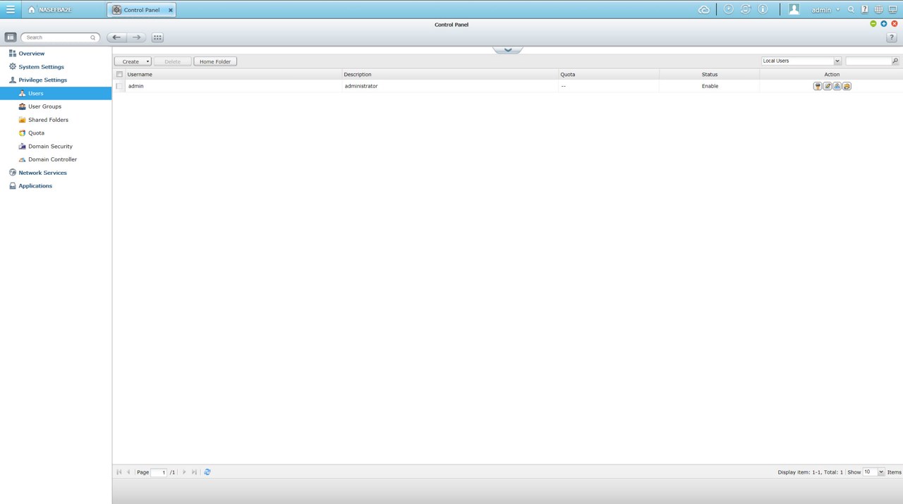Open external devices sync icon
The width and height of the screenshot is (903, 504).
pyautogui.click(x=746, y=9)
